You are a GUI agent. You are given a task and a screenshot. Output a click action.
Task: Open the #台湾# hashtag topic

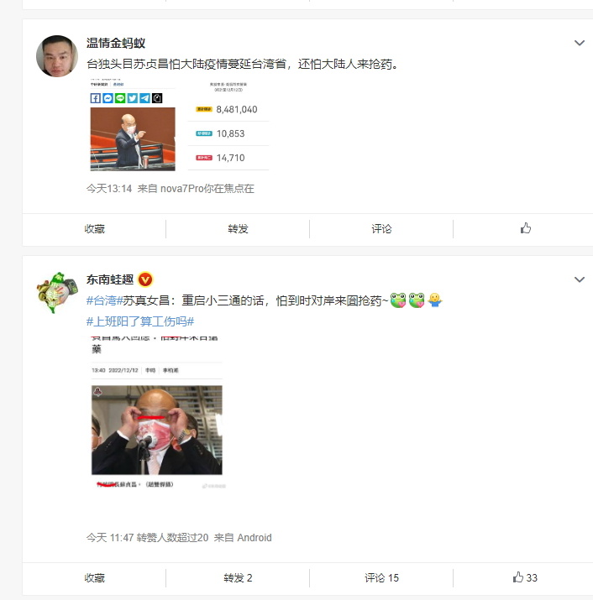pos(104,300)
